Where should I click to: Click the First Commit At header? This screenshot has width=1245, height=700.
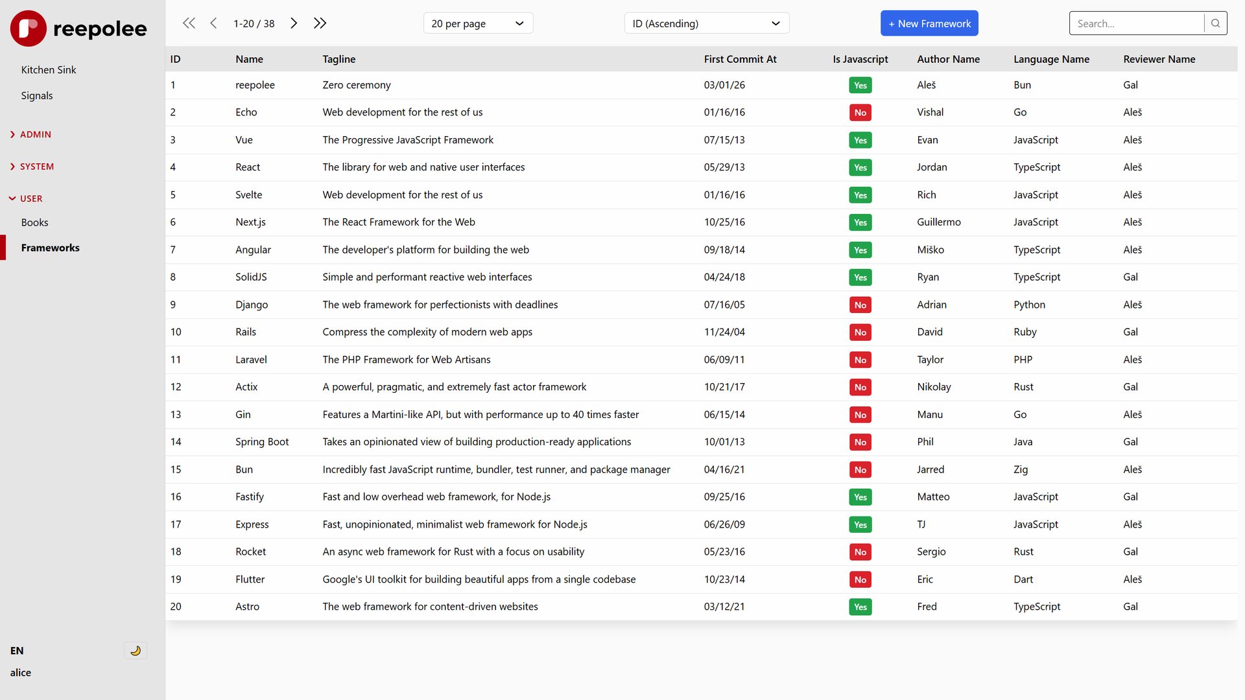tap(740, 59)
